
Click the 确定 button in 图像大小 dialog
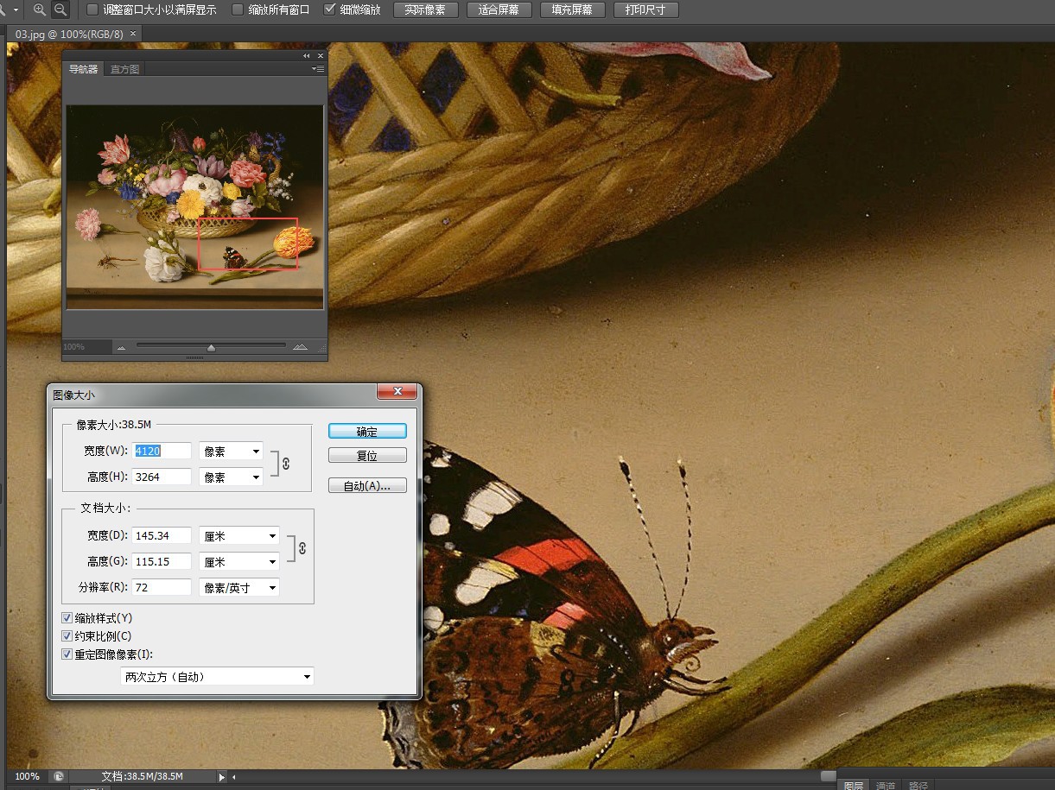click(367, 431)
